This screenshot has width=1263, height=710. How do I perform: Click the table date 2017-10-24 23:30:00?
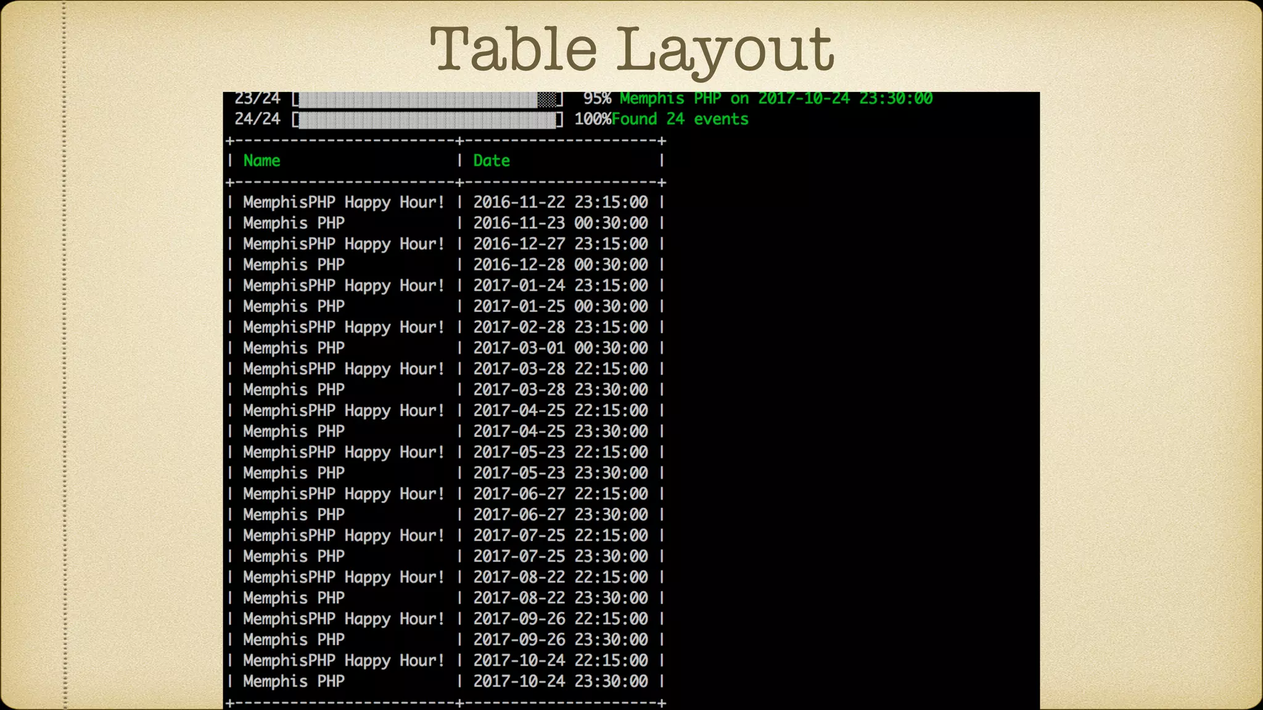point(561,682)
